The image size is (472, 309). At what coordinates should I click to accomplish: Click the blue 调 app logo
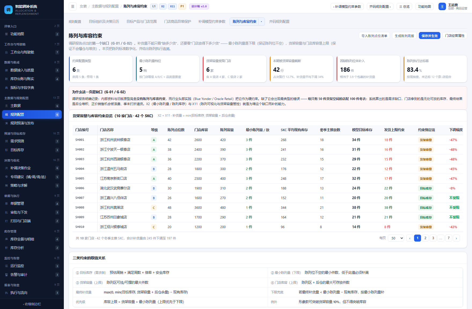tap(8, 10)
